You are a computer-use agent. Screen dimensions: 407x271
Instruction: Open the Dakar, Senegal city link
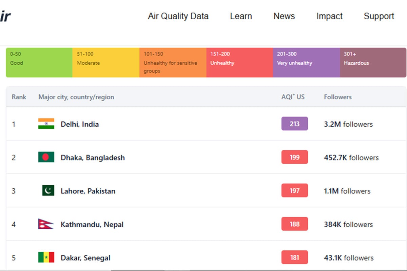pyautogui.click(x=85, y=258)
